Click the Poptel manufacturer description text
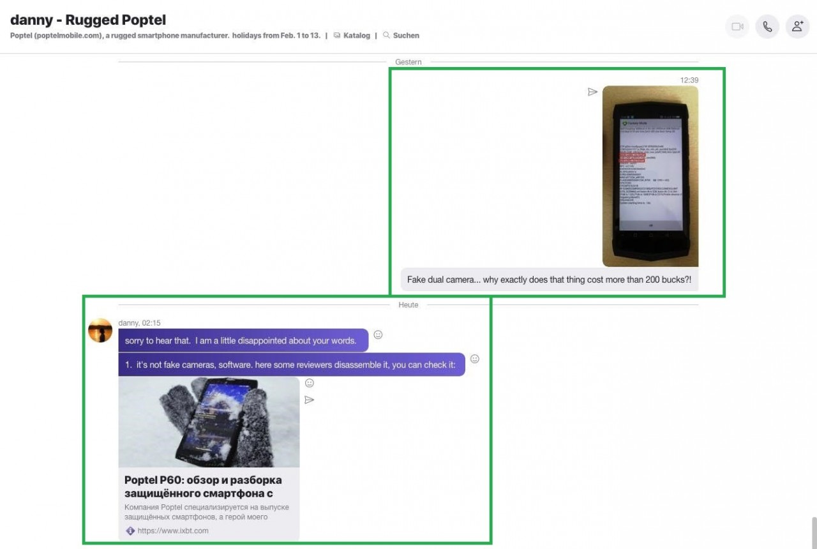The width and height of the screenshot is (817, 549). tap(165, 36)
